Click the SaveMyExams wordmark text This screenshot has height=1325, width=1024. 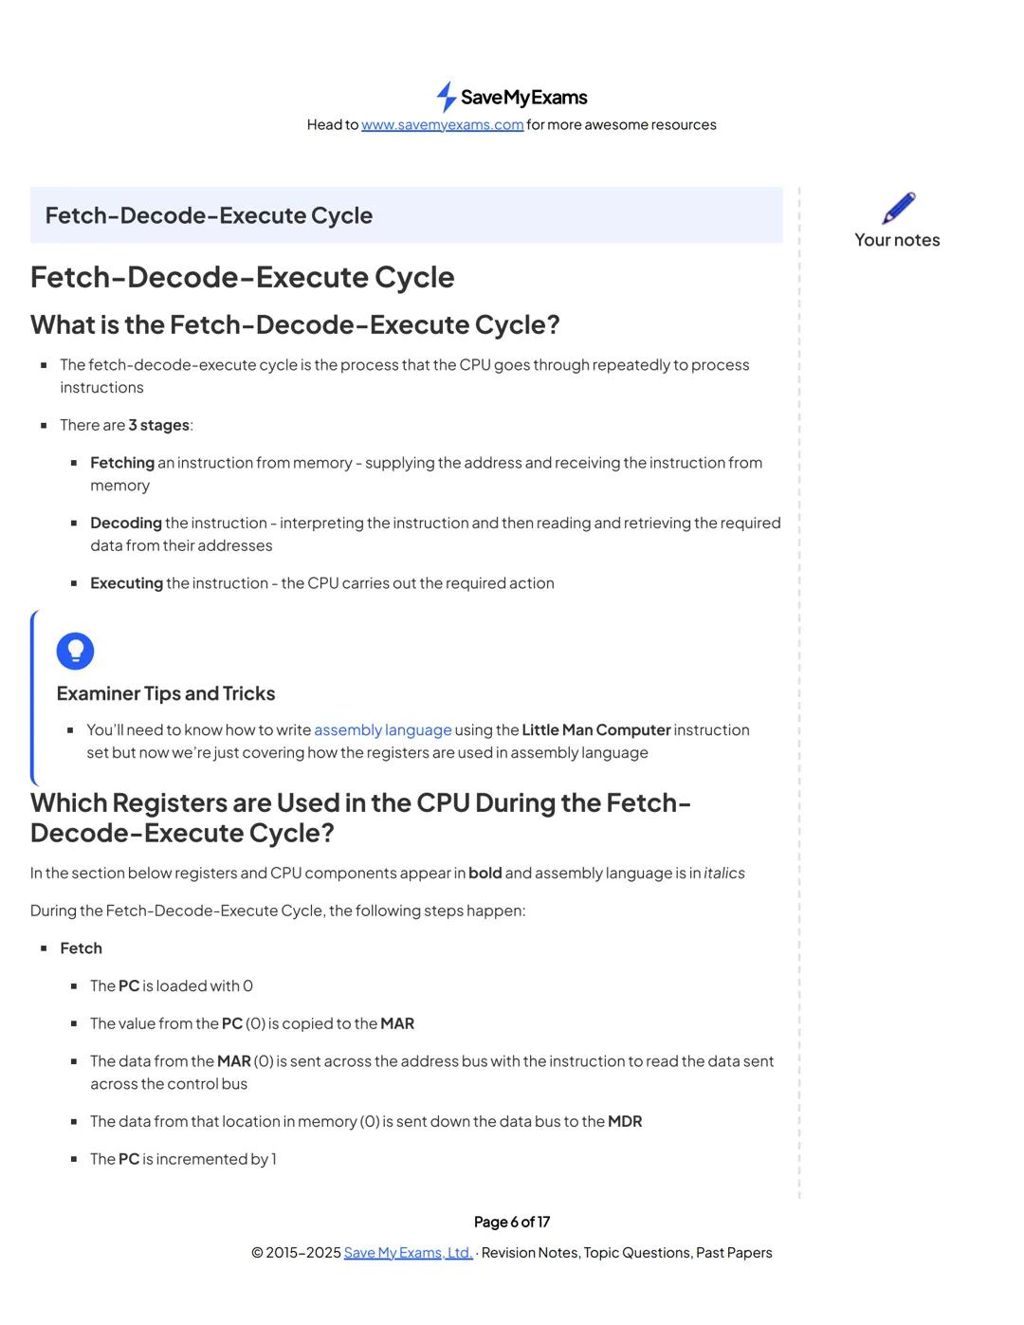click(x=523, y=98)
